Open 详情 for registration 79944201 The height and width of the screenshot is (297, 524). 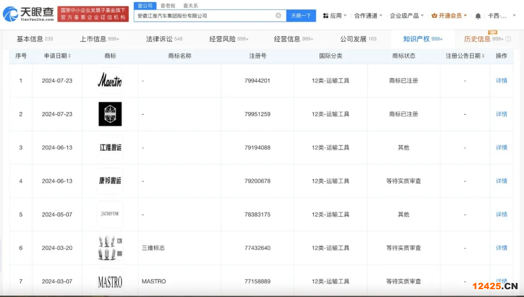pos(501,80)
